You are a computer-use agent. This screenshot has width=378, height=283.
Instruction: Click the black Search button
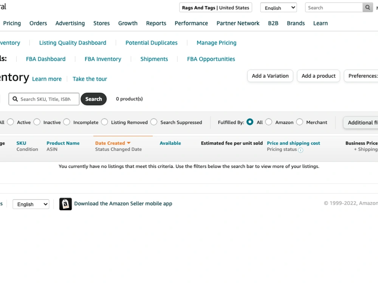tap(93, 99)
